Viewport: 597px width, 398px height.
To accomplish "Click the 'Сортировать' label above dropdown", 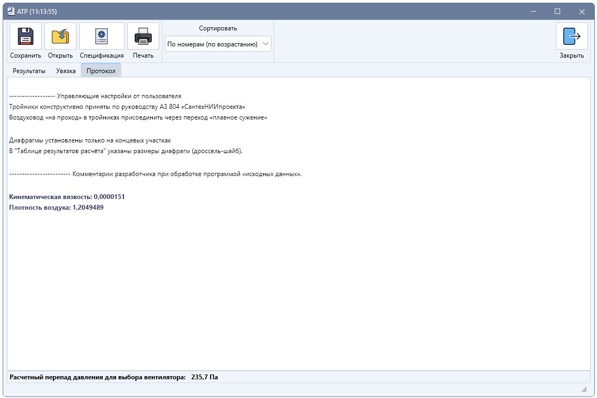I will coord(218,28).
